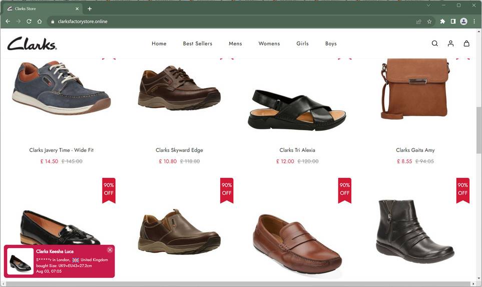The width and height of the screenshot is (482, 287).
Task: Click the struck-through £ 94.05 price
Action: coord(425,161)
